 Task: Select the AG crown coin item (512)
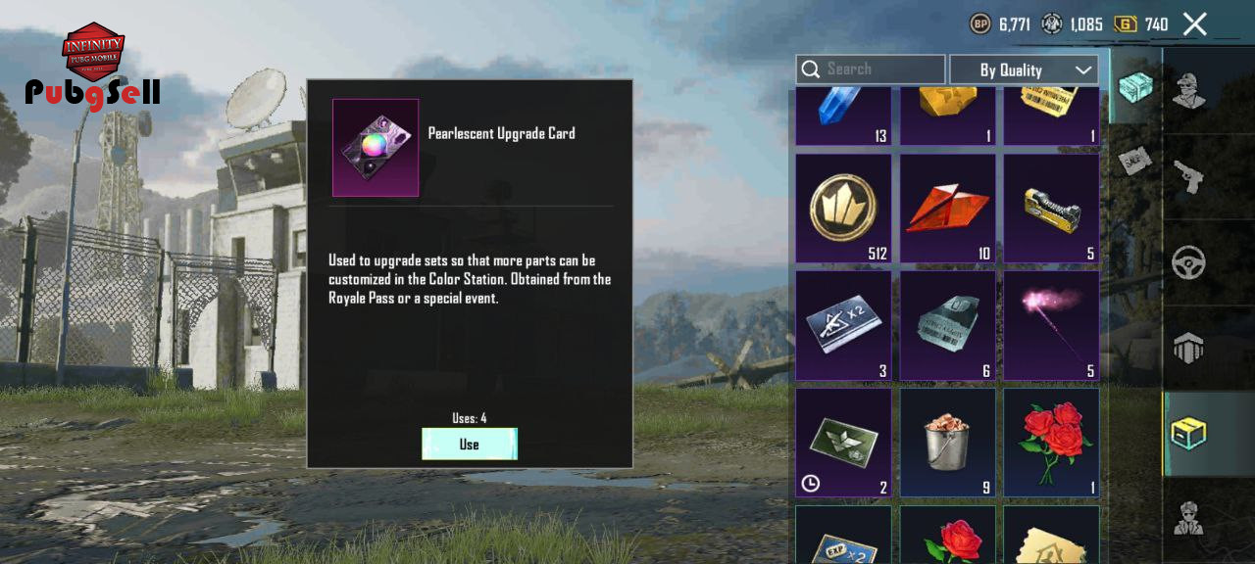click(x=843, y=209)
